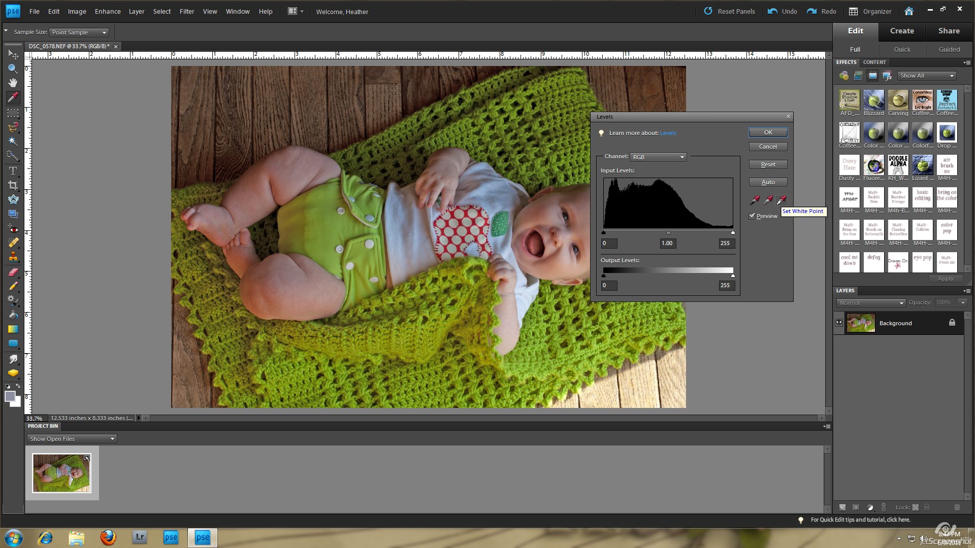Click the lock icon on Background layer
975x548 pixels.
coord(952,323)
